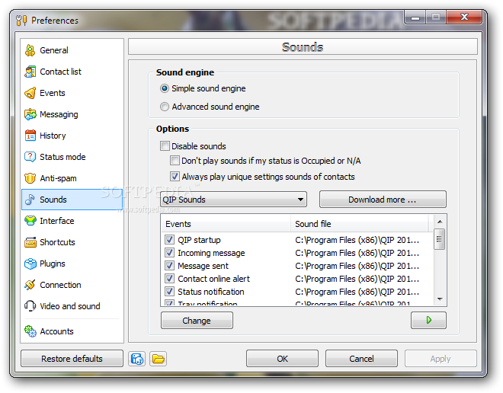
Task: Close the Preferences window
Action: (464, 17)
